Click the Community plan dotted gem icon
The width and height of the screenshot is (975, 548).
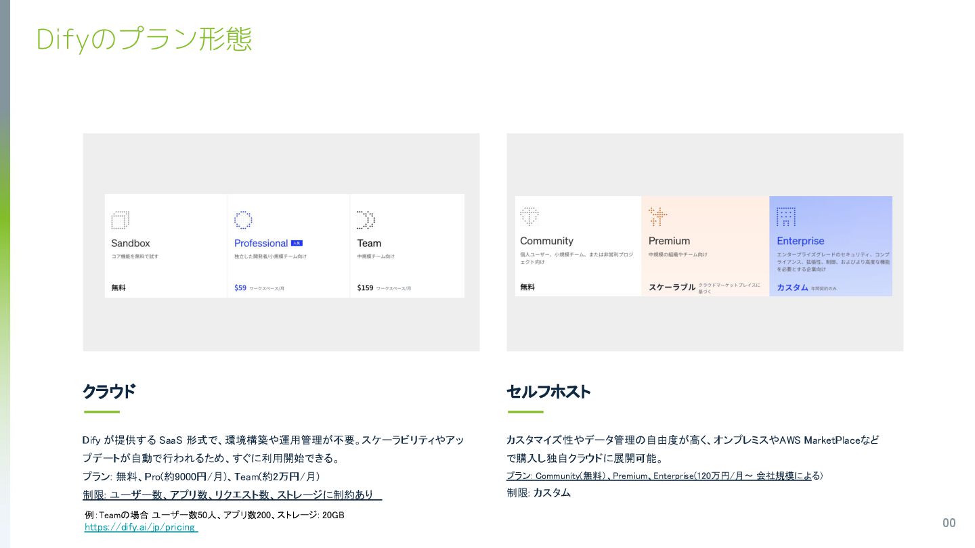point(529,216)
